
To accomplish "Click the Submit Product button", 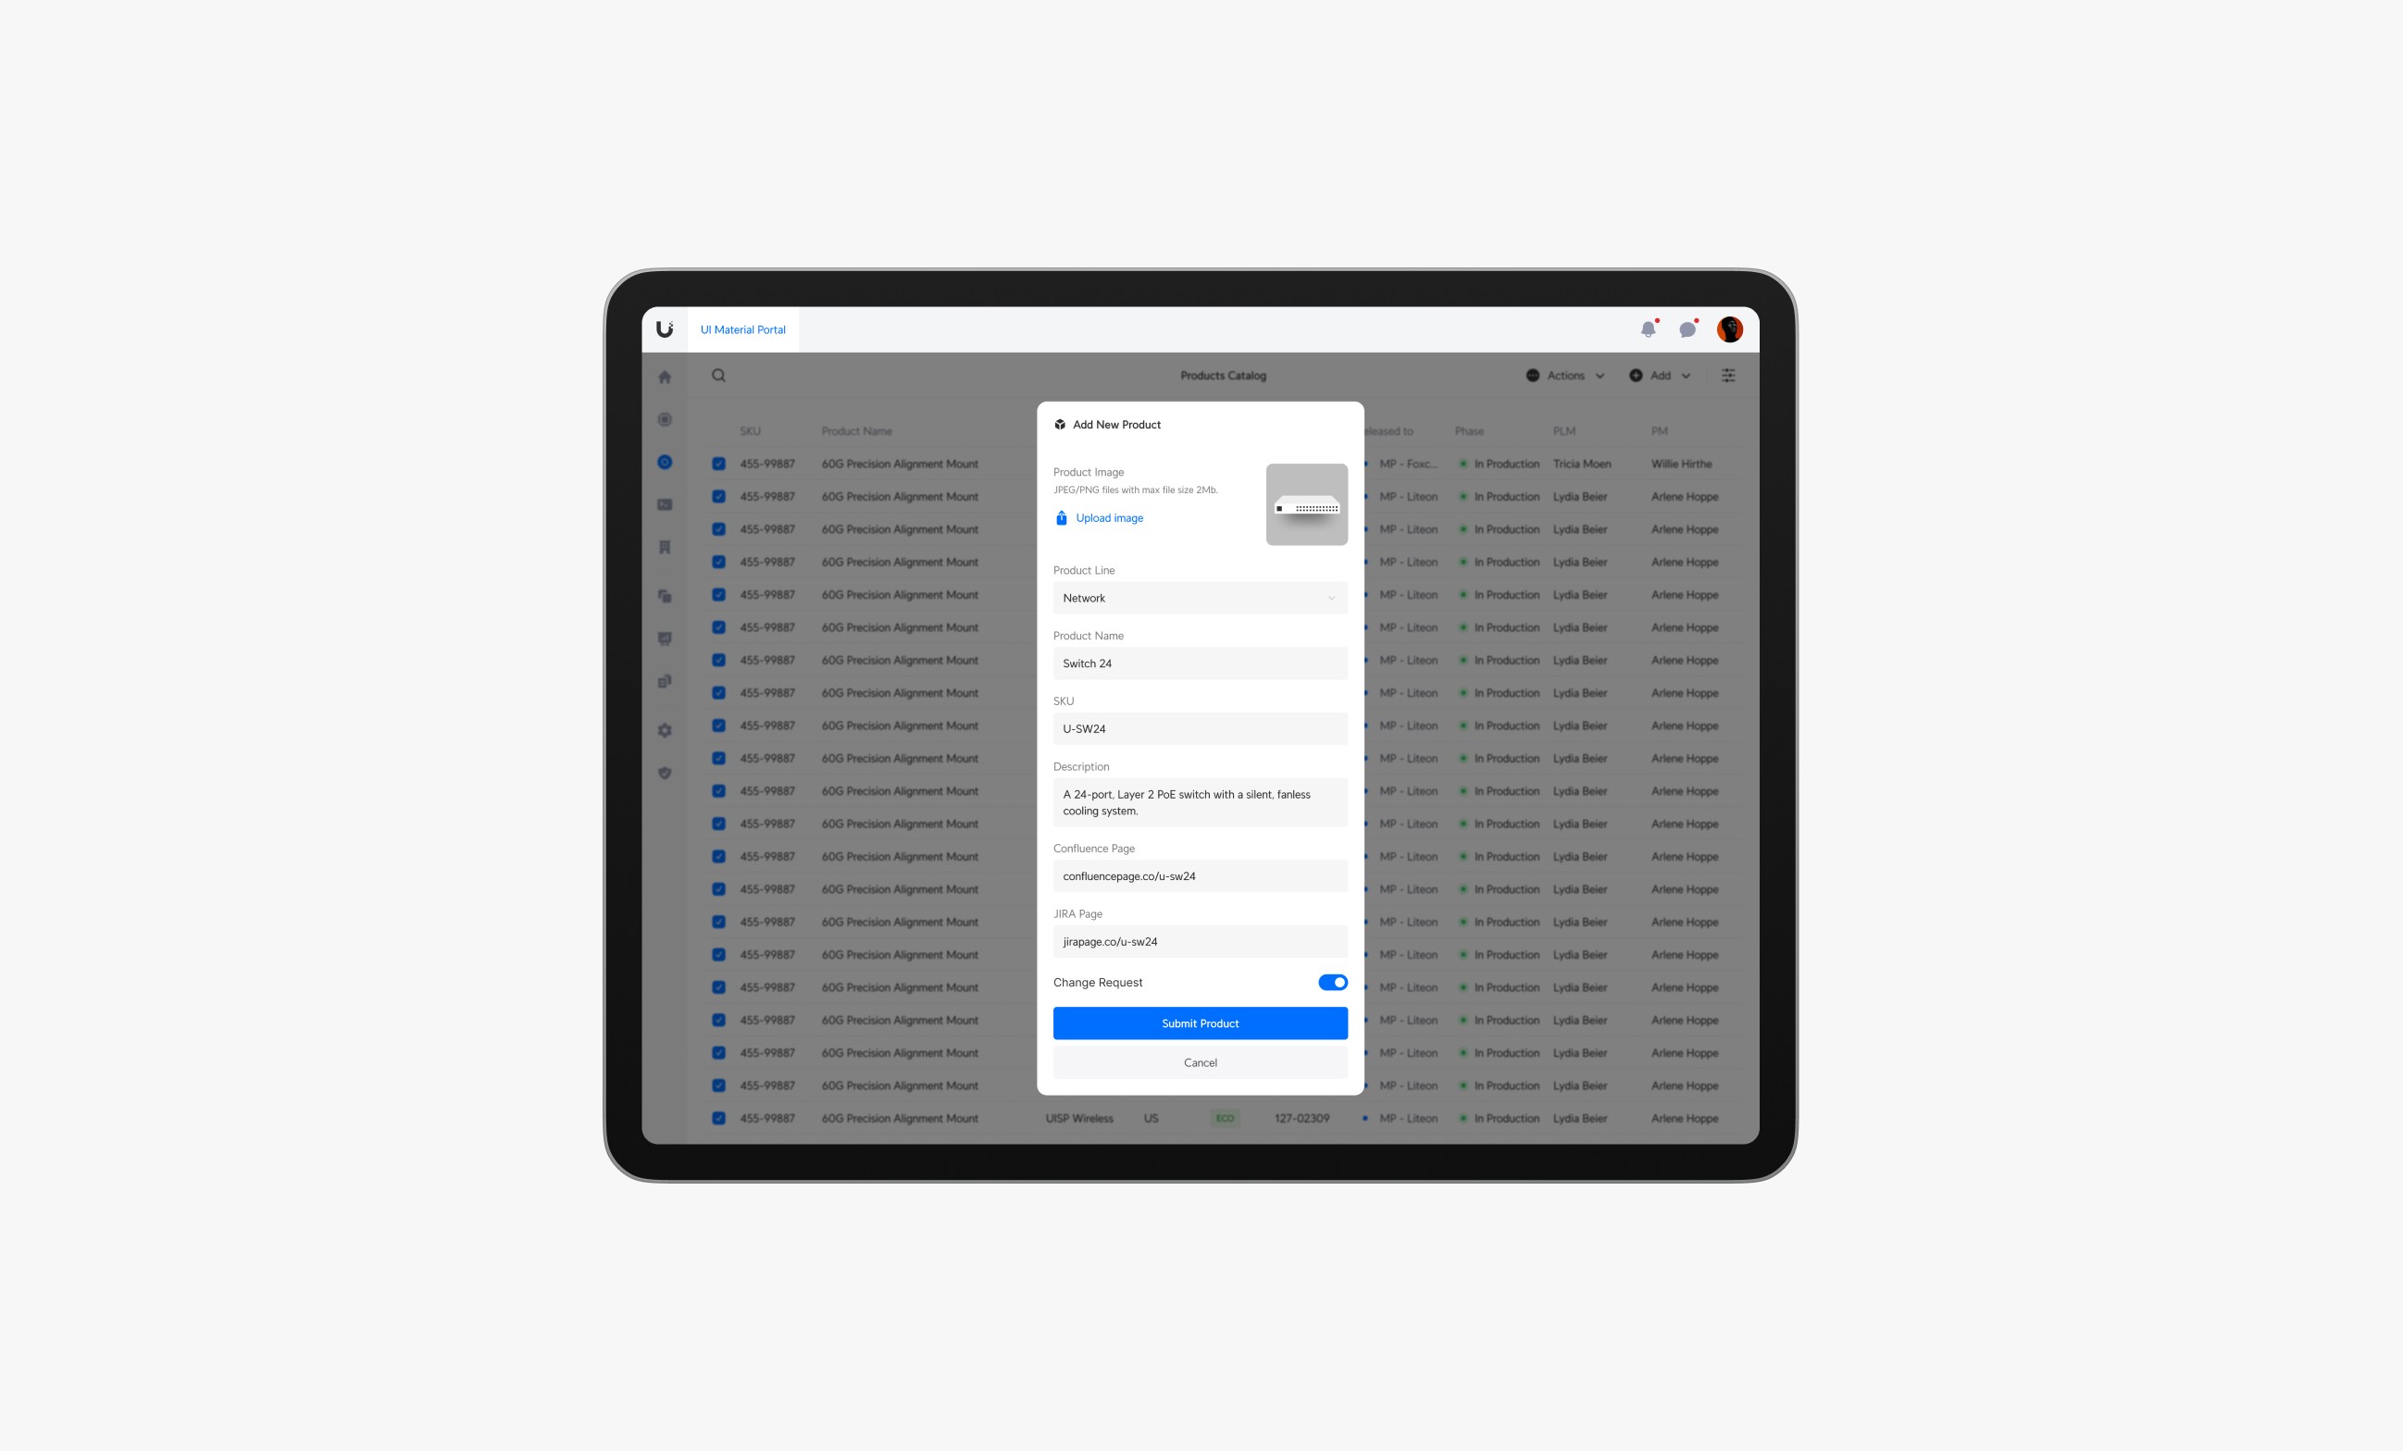I will 1200,1023.
